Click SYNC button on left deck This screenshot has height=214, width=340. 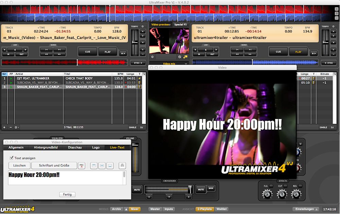pos(138,63)
